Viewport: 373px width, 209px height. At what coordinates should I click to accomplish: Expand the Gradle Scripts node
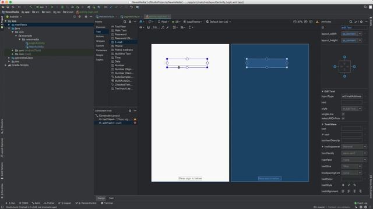coord(5,65)
